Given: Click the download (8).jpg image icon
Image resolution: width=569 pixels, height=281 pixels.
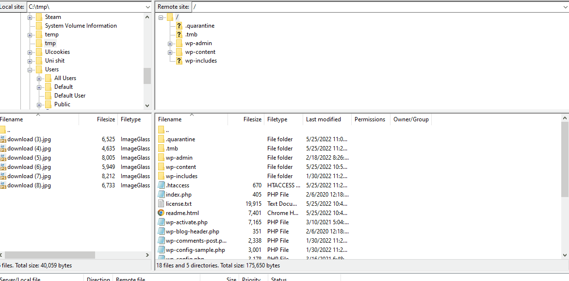Looking at the screenshot, I should pyautogui.click(x=2, y=185).
